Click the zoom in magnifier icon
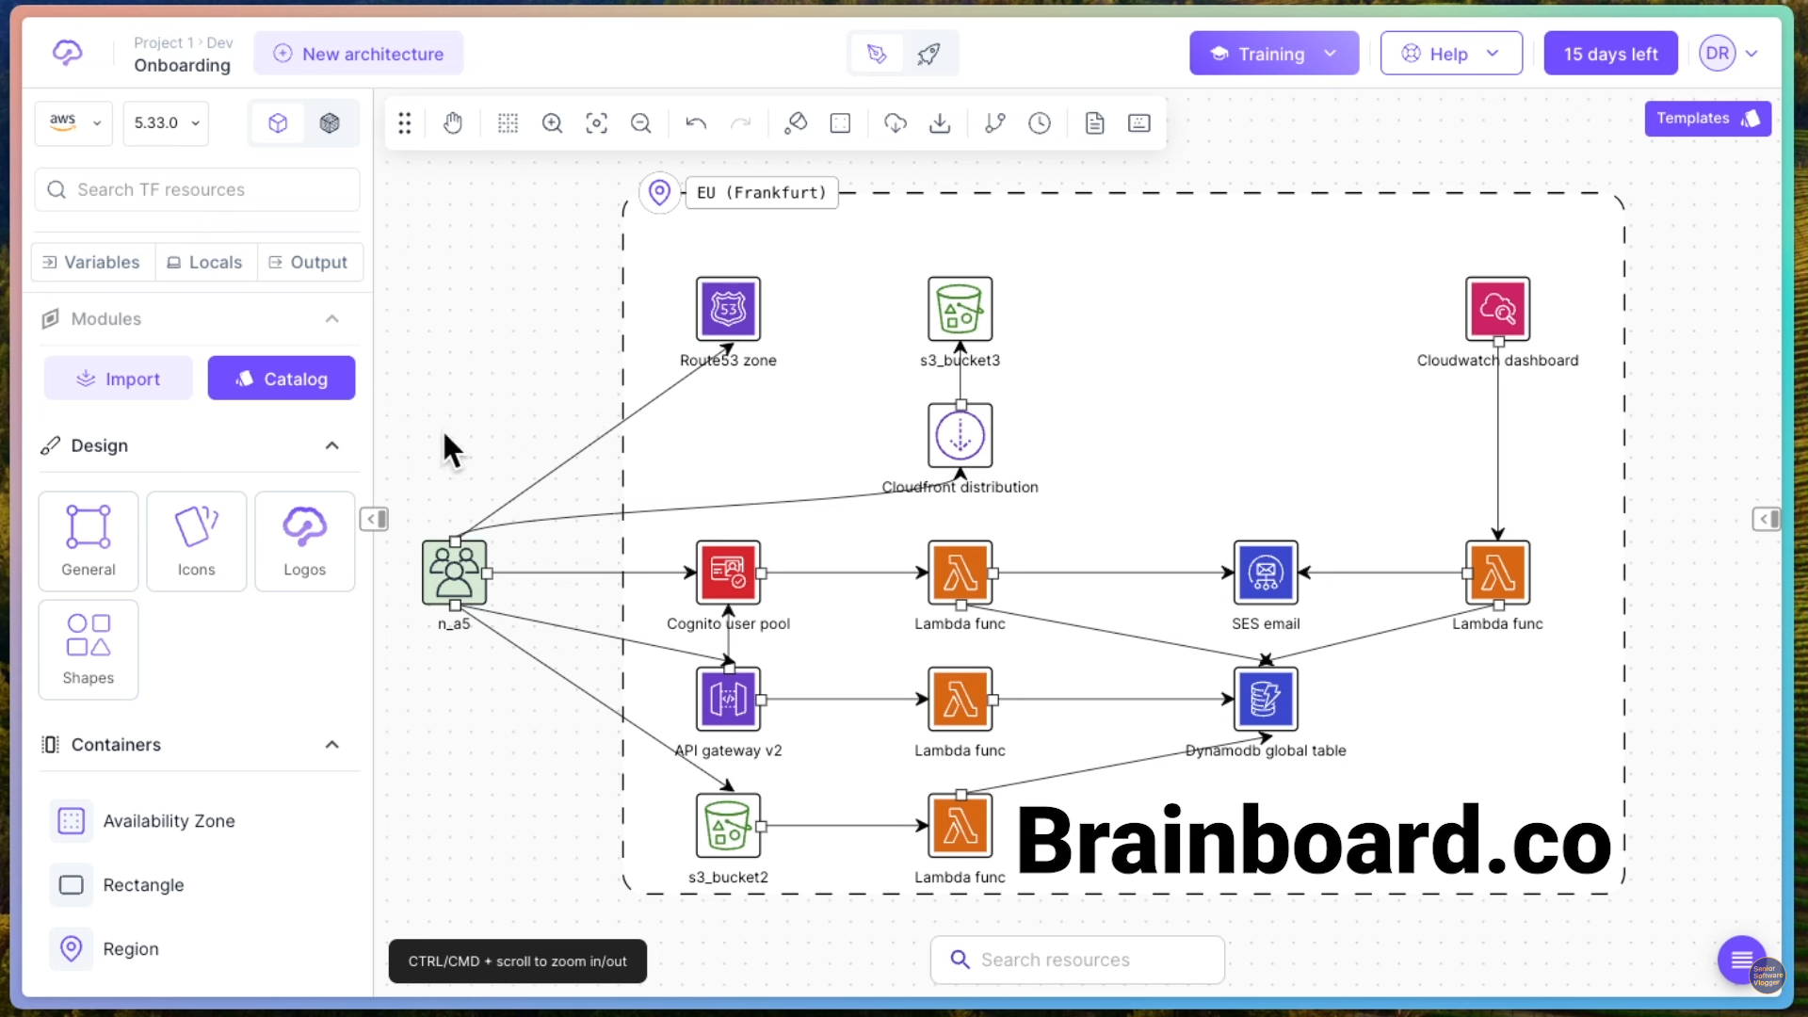 552,123
